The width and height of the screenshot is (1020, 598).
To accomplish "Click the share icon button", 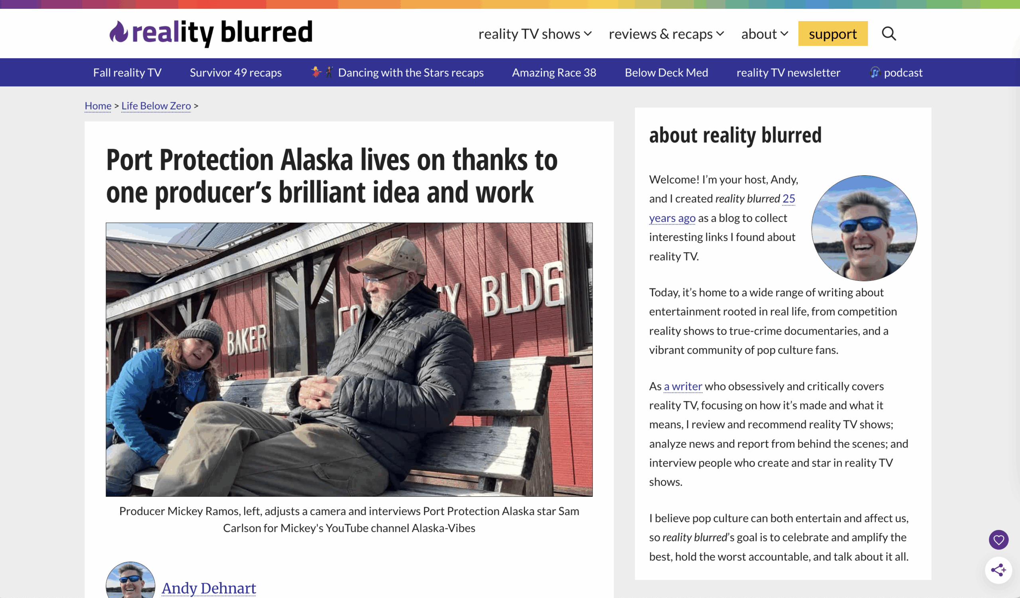I will [998, 570].
